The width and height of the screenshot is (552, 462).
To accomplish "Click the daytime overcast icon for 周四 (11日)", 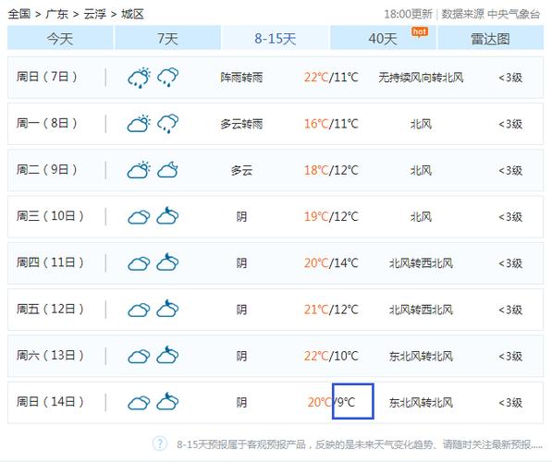I will 139,263.
